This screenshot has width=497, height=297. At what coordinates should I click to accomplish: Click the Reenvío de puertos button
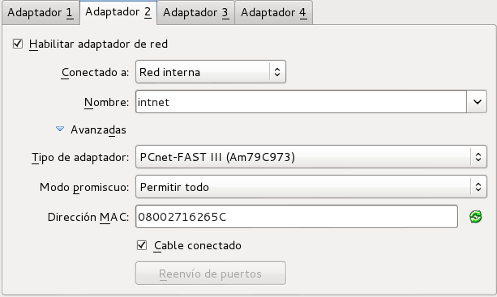pyautogui.click(x=211, y=274)
